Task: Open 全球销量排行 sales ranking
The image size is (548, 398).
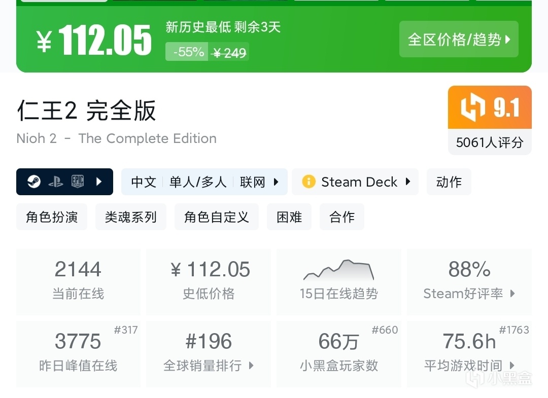Action: [209, 353]
